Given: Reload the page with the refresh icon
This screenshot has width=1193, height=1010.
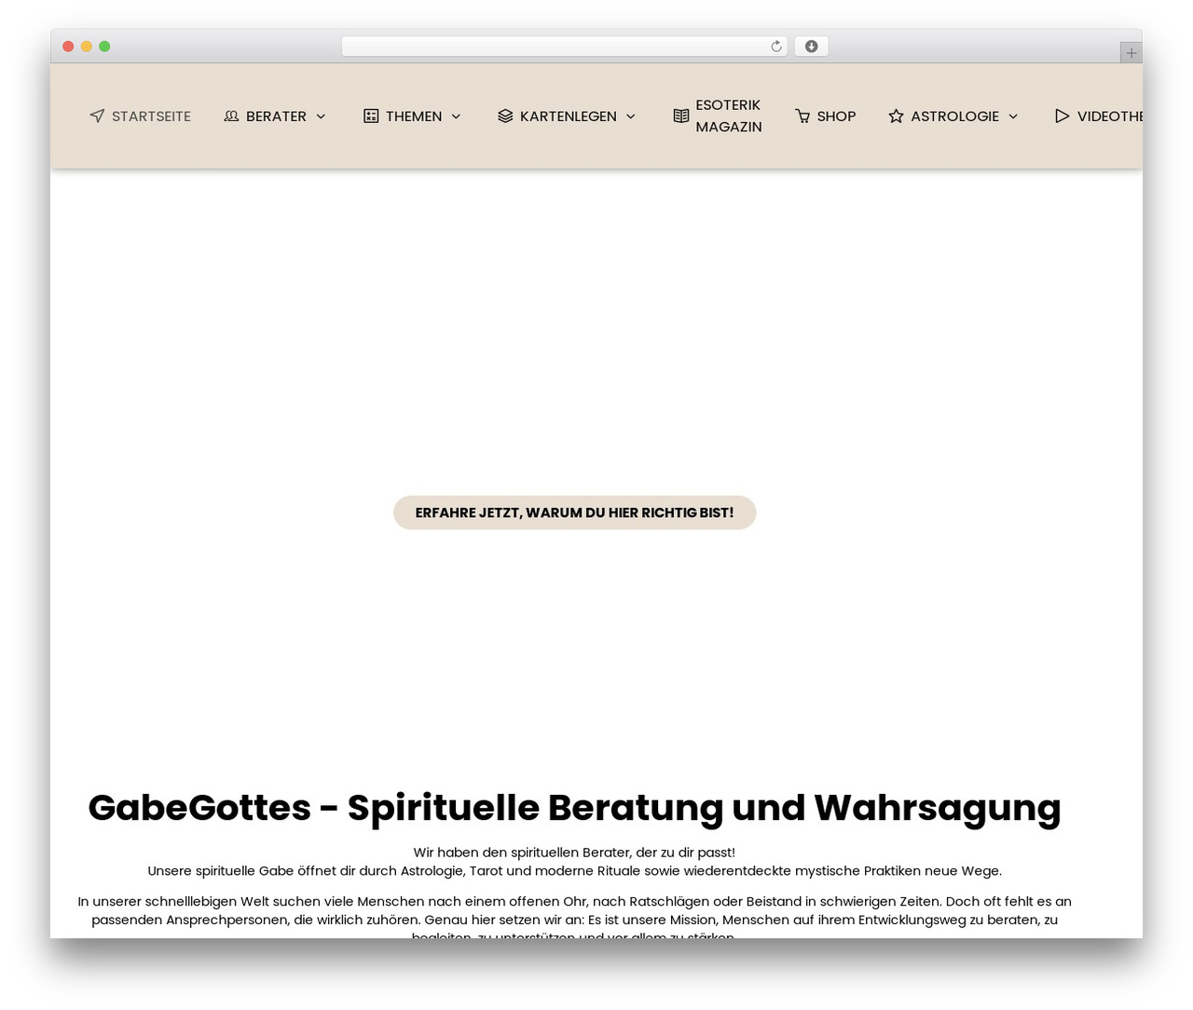Looking at the screenshot, I should (776, 47).
